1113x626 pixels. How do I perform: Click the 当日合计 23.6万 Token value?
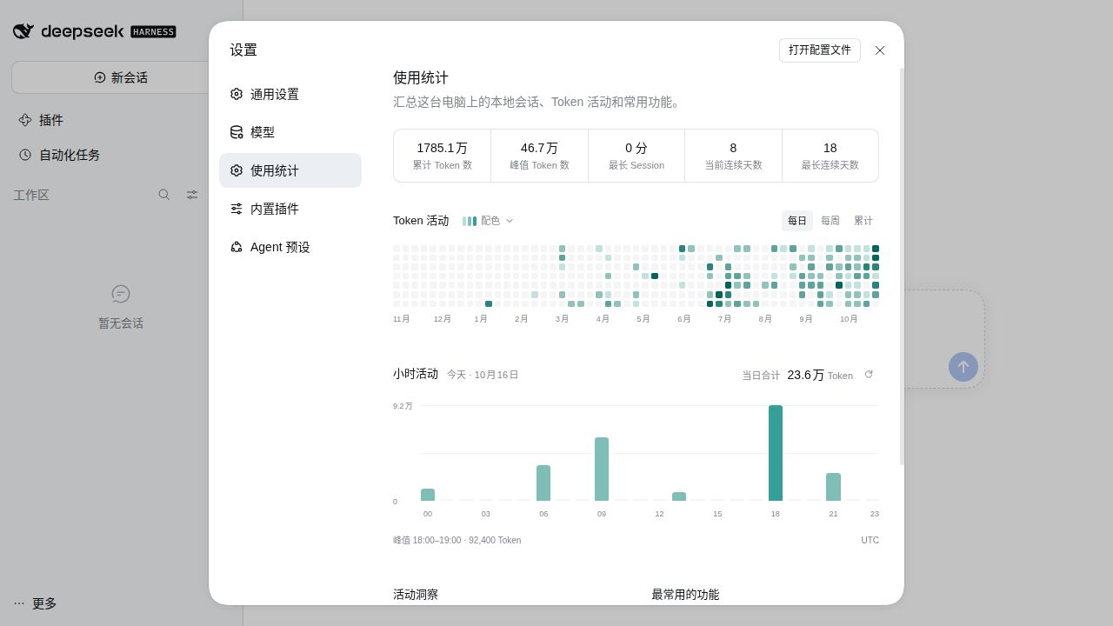click(x=820, y=375)
